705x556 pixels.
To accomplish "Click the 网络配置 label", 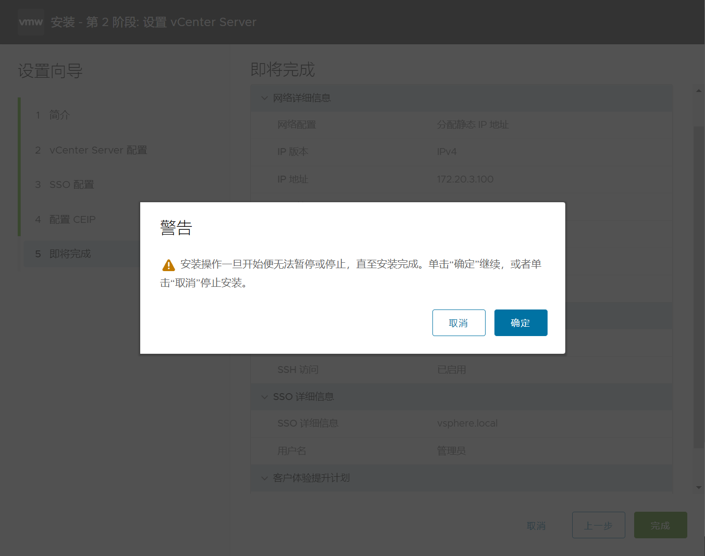I will coord(297,124).
